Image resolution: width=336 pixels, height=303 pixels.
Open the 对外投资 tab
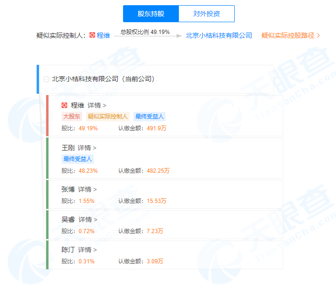click(x=207, y=14)
